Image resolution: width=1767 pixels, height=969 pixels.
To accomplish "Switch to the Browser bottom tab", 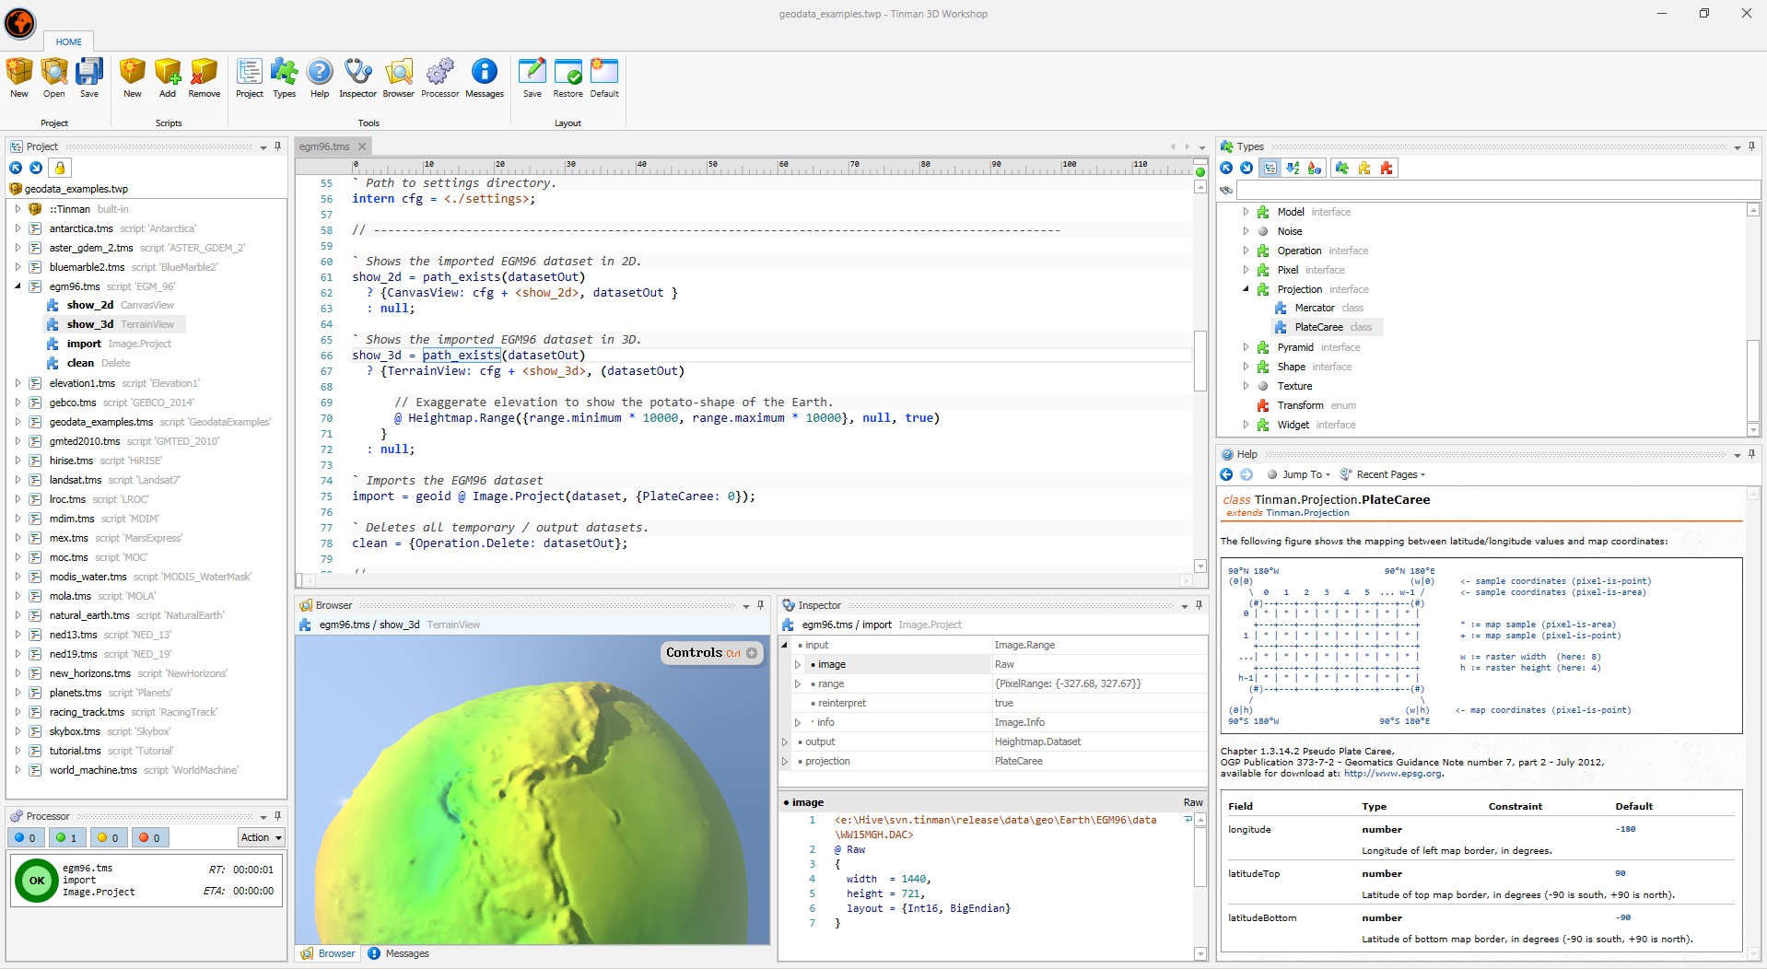I will 328,953.
